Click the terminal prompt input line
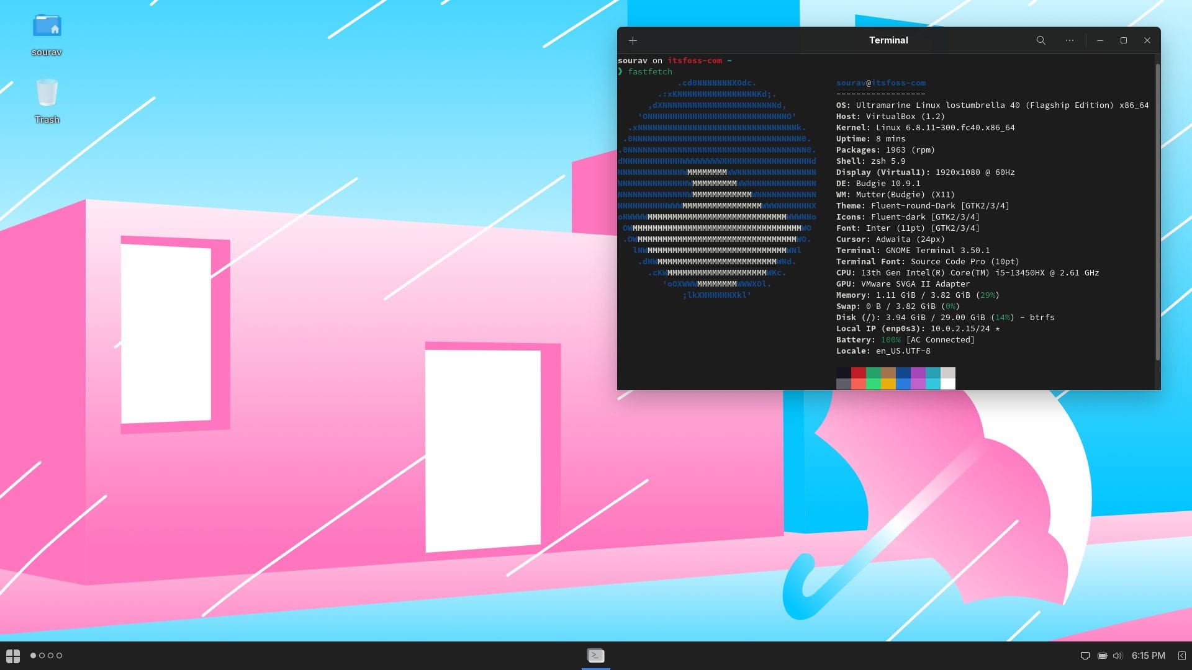Screen dimensions: 1192x670 [649, 71]
